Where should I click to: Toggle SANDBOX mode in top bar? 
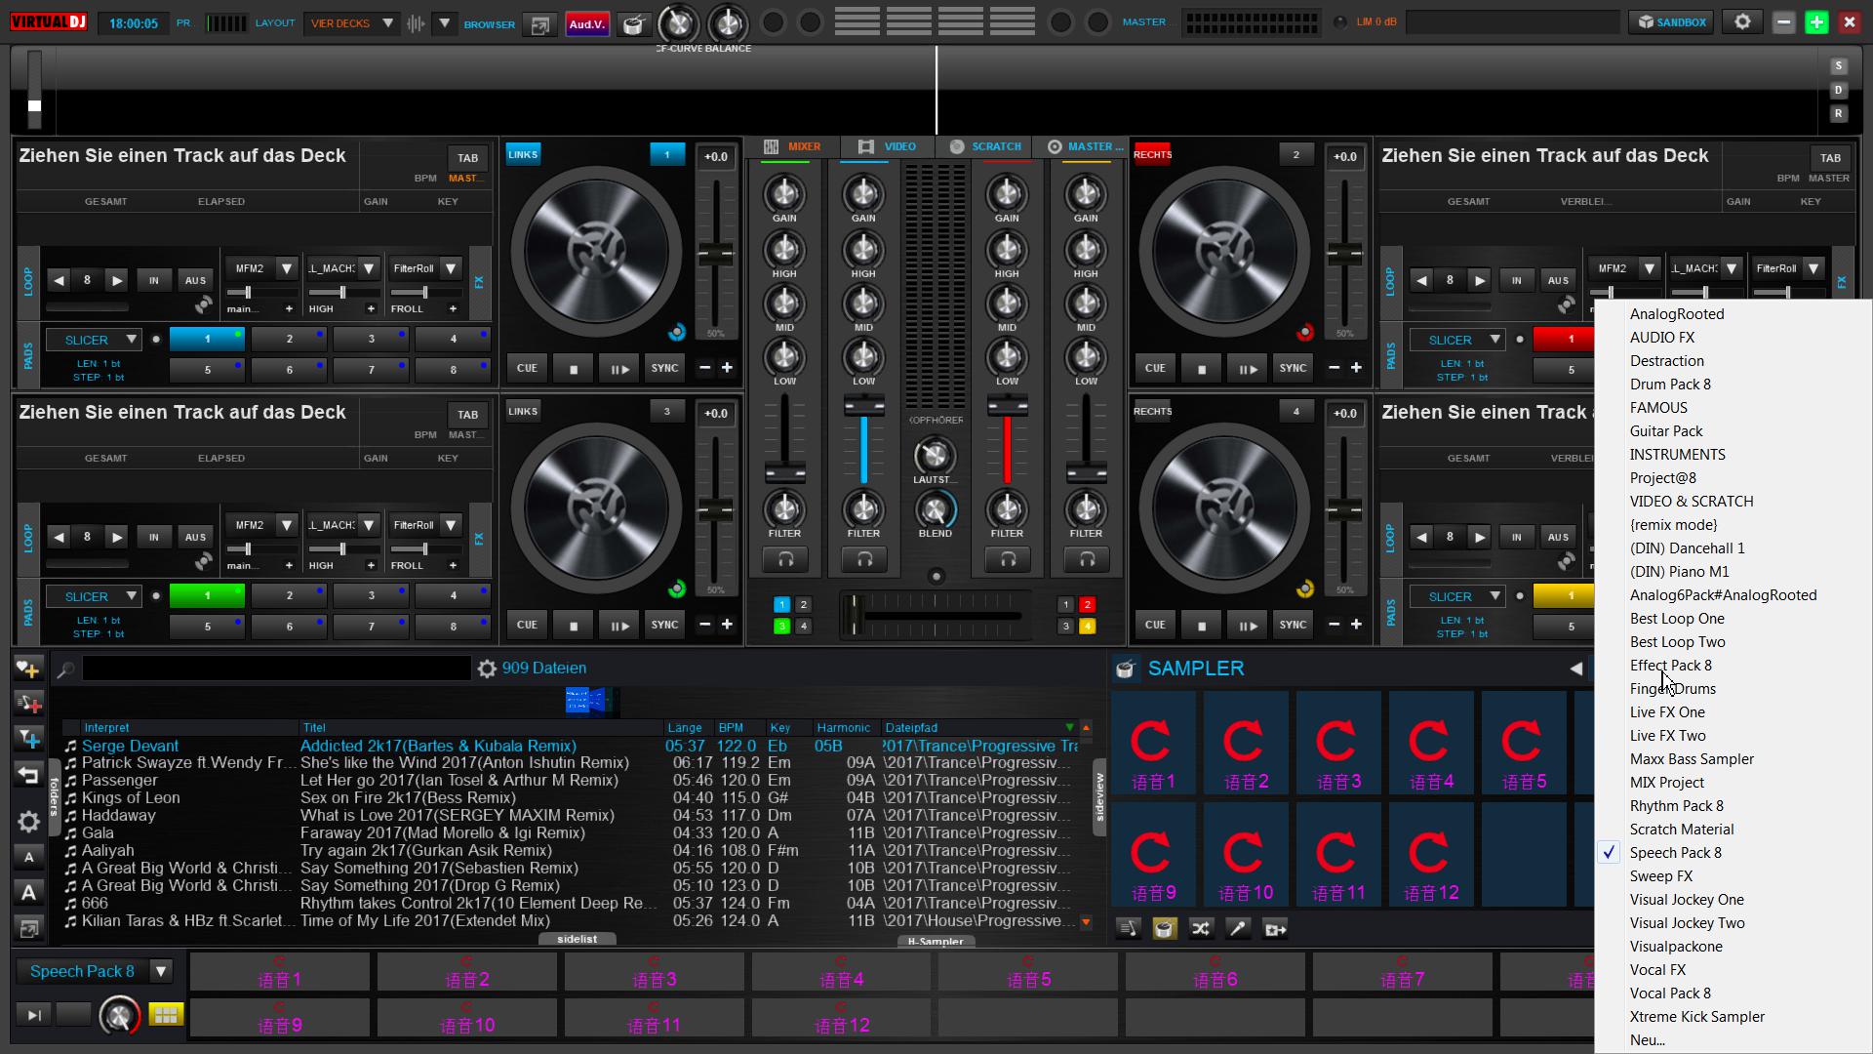point(1672,21)
